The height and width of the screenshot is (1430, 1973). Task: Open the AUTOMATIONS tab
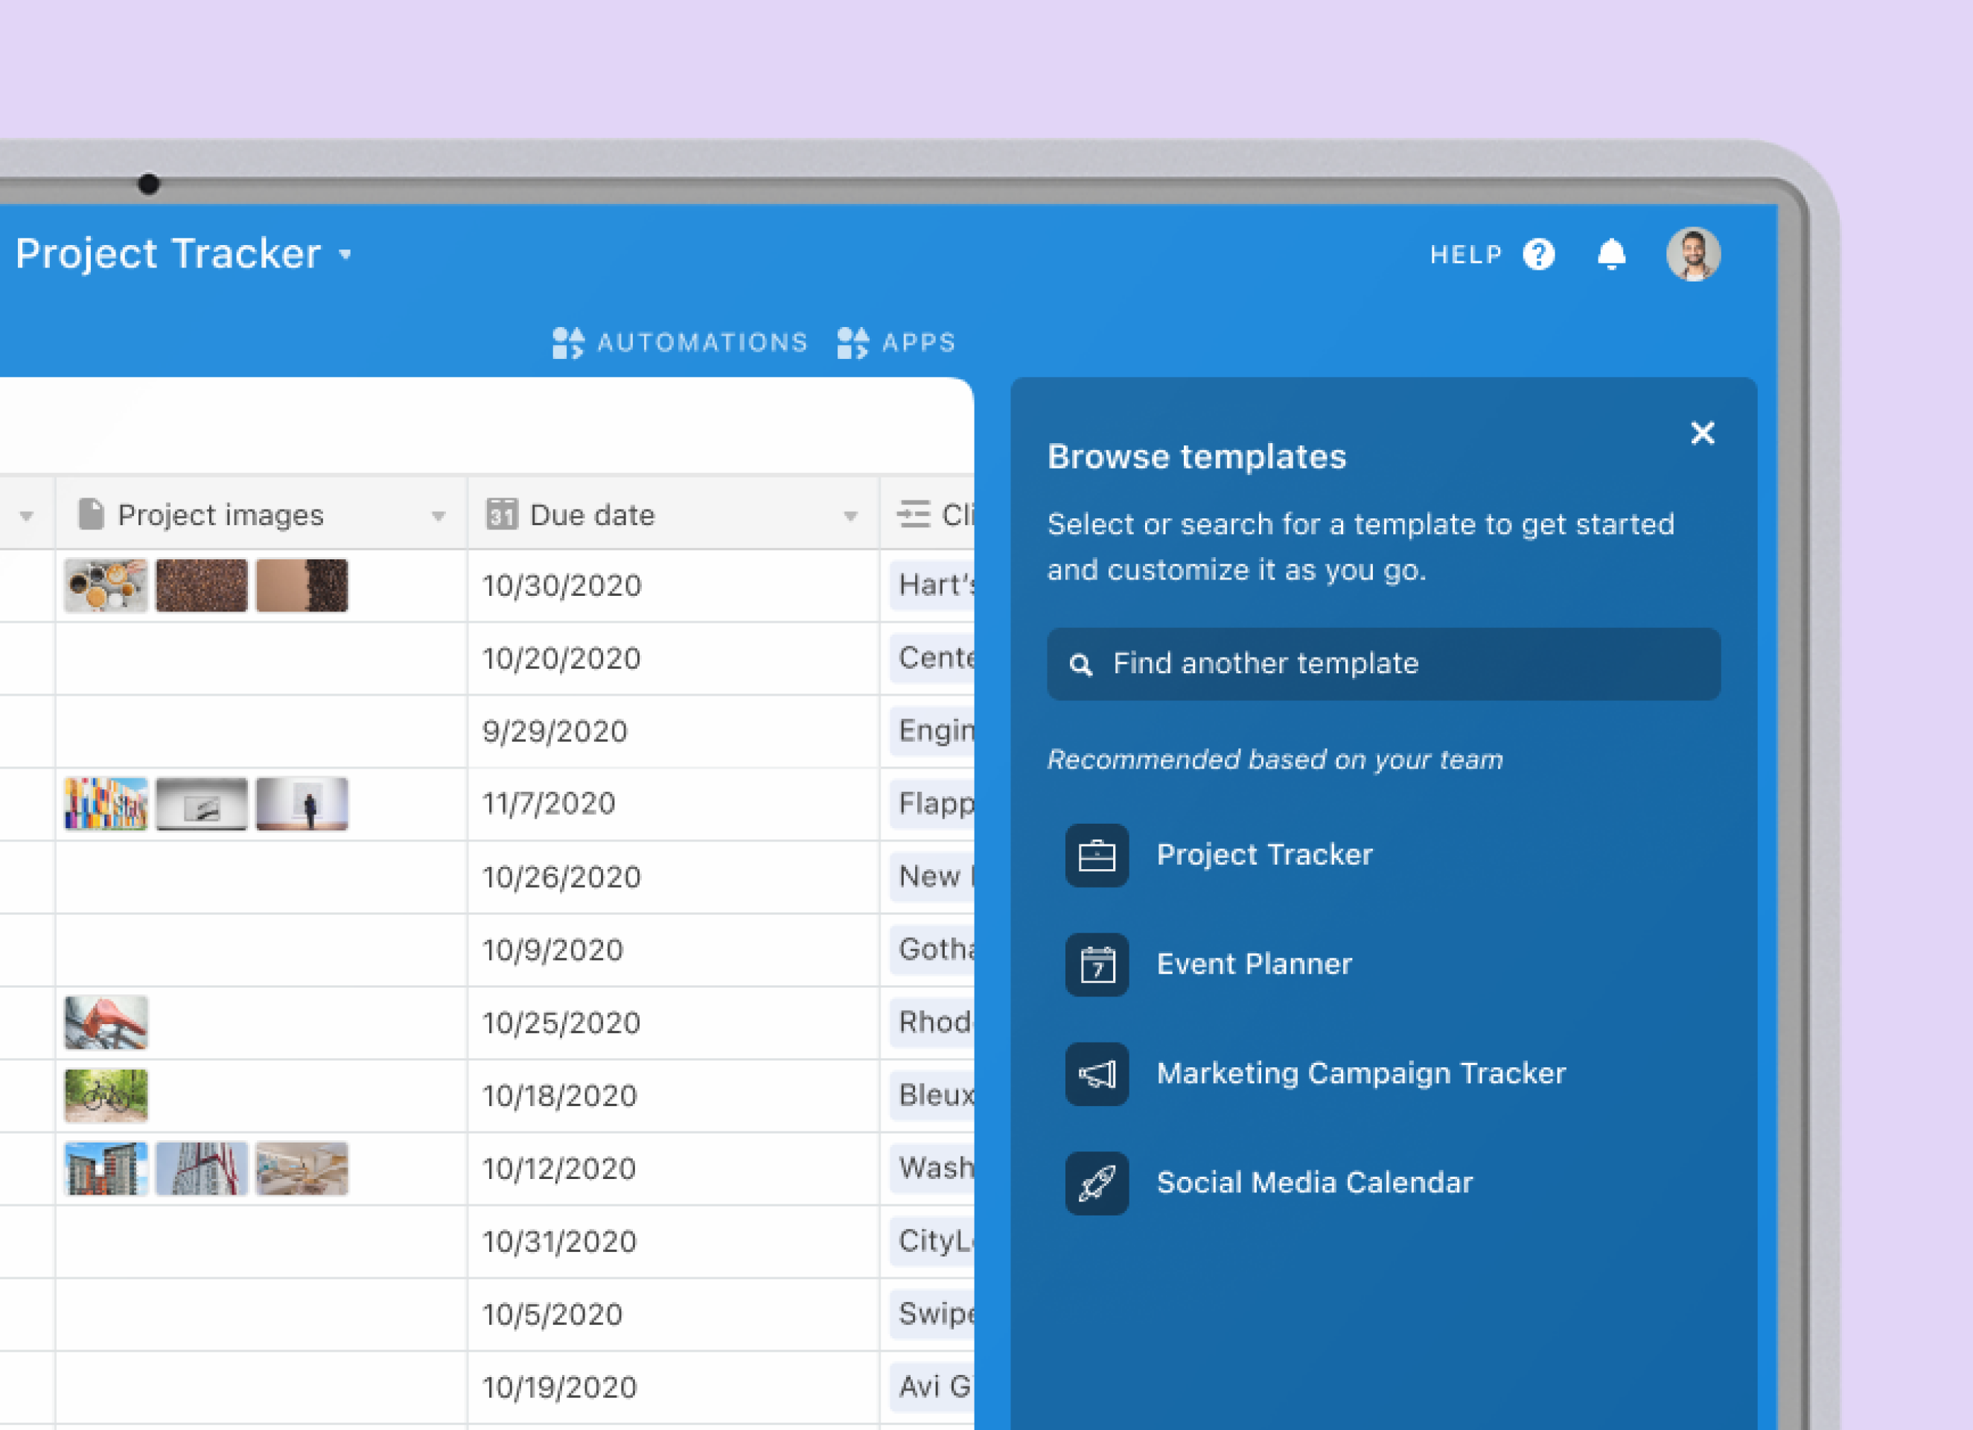pos(701,343)
